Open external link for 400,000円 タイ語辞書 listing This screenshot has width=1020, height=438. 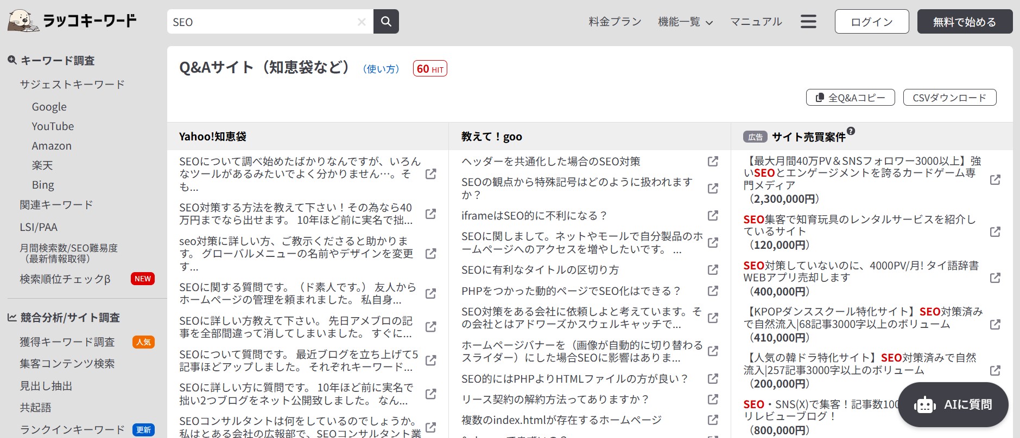[995, 278]
